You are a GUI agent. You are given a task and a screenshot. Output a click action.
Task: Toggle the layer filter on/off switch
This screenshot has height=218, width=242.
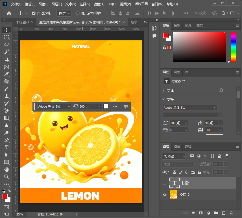pyautogui.click(x=226, y=156)
